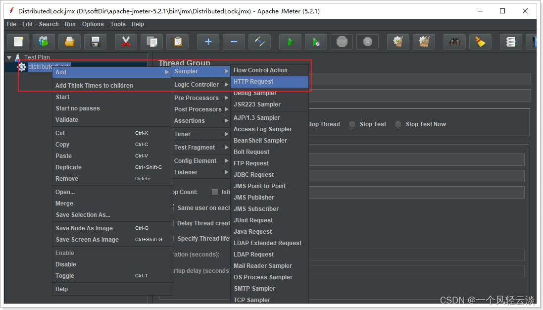
Task: Click the Reset search yellow broom icon
Action: 480,42
